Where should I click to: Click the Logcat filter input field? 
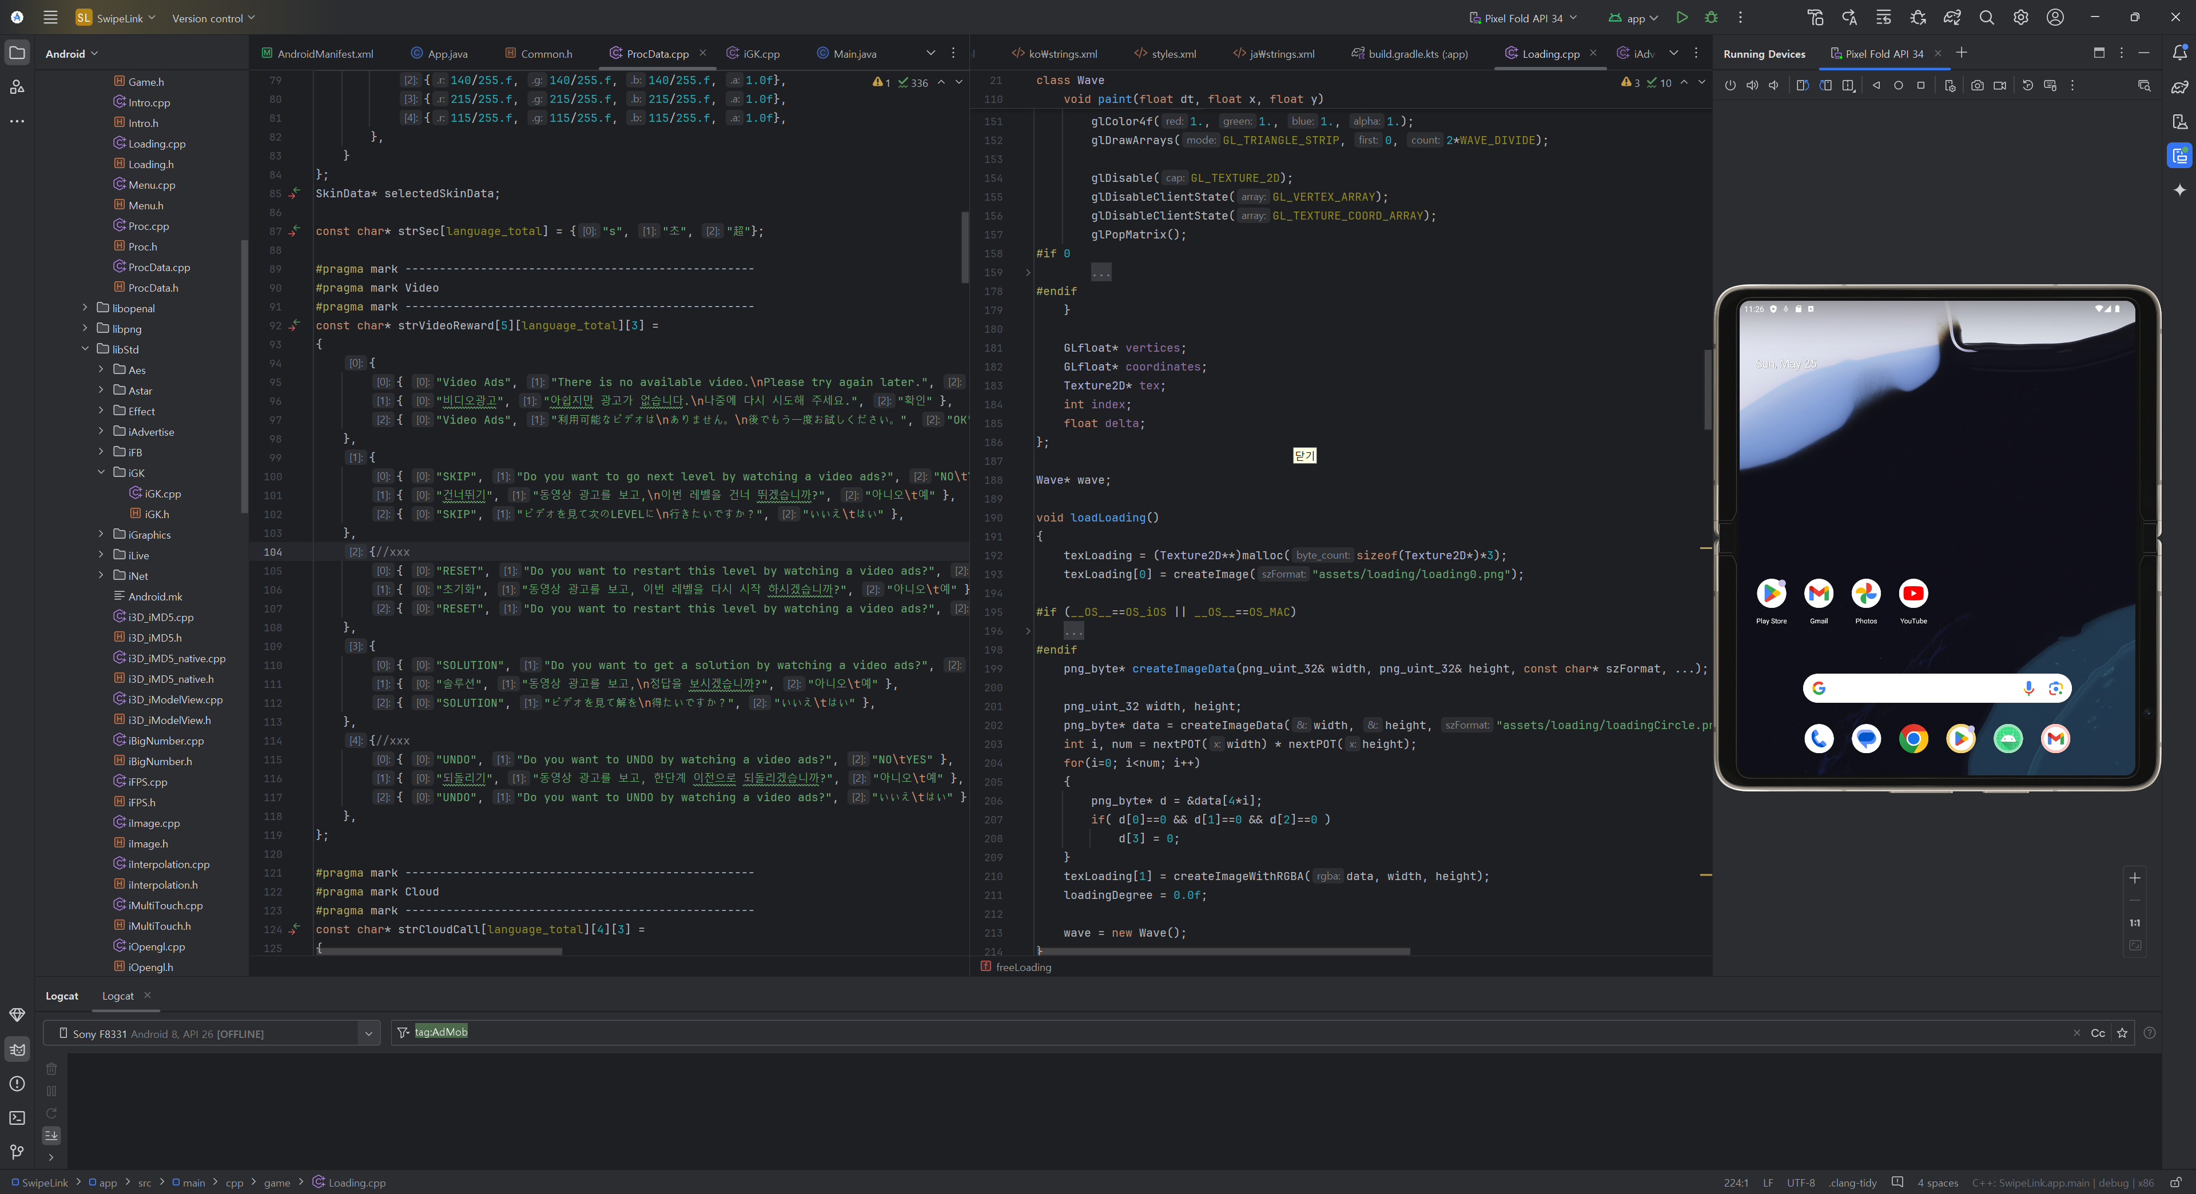(x=1194, y=1033)
